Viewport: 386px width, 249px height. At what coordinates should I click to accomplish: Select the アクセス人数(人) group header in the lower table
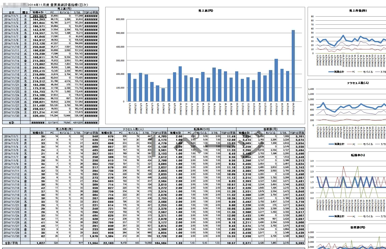(x=133, y=129)
